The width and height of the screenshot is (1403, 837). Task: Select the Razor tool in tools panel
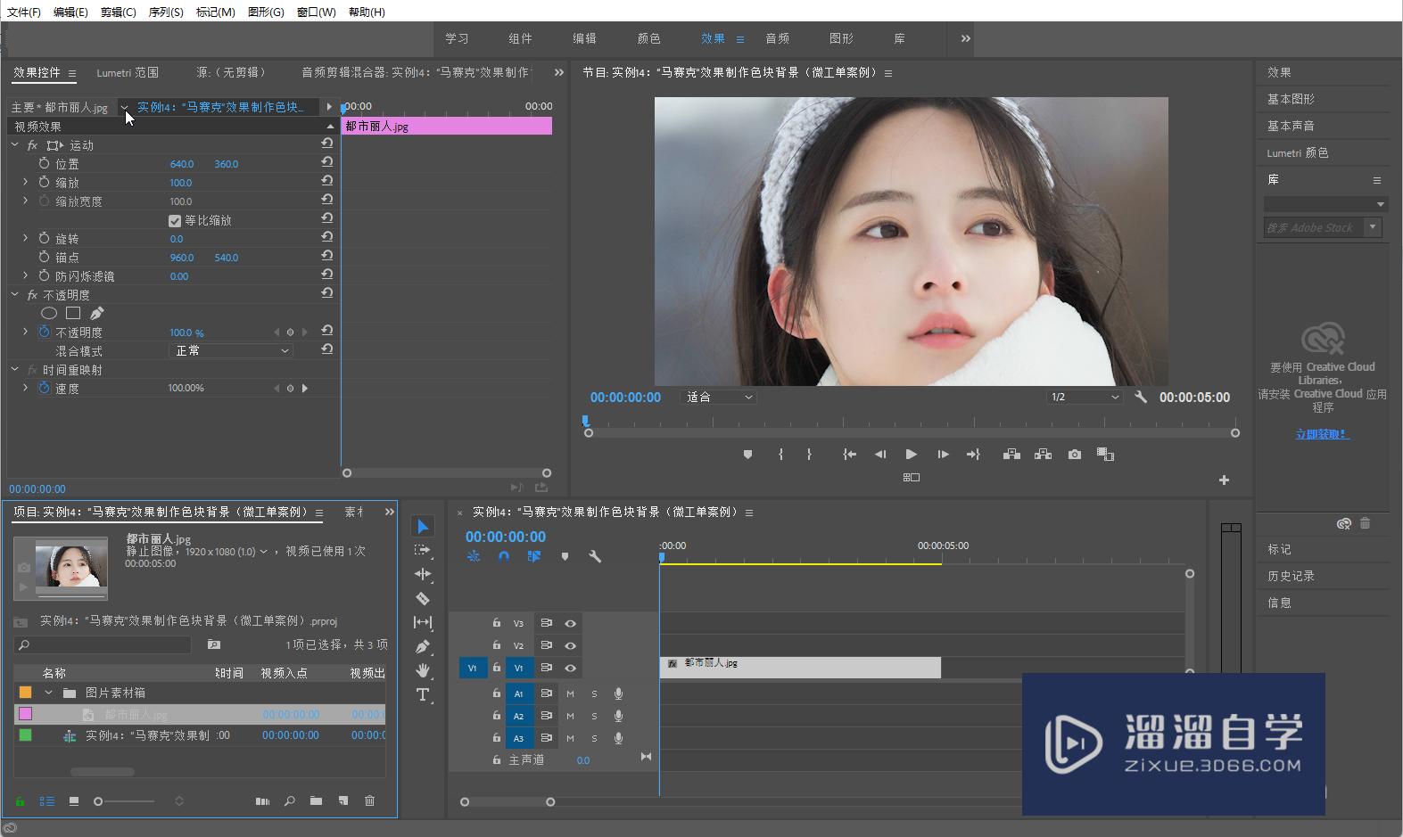click(423, 598)
